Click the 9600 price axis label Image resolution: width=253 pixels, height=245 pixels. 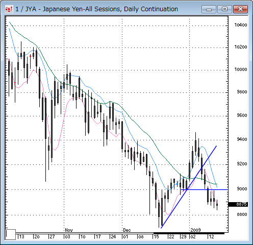point(242,115)
